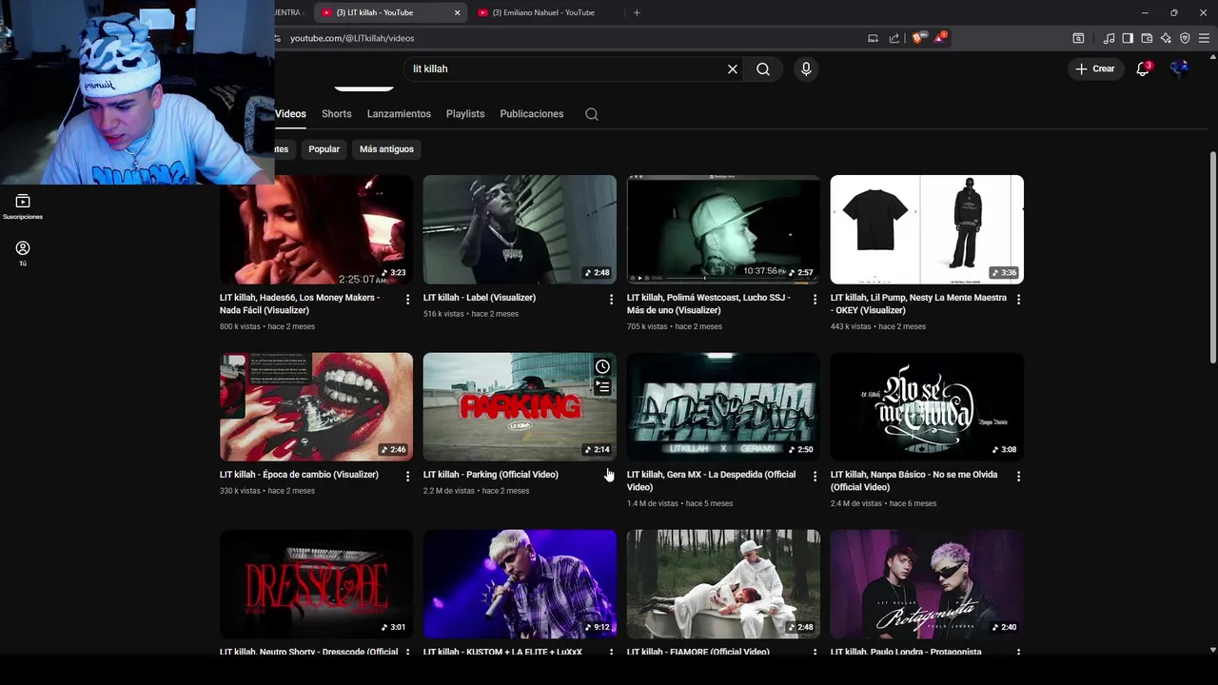Viewport: 1218px width, 685px height.
Task: Open the KUSTOM concert thumbnail
Action: [520, 584]
